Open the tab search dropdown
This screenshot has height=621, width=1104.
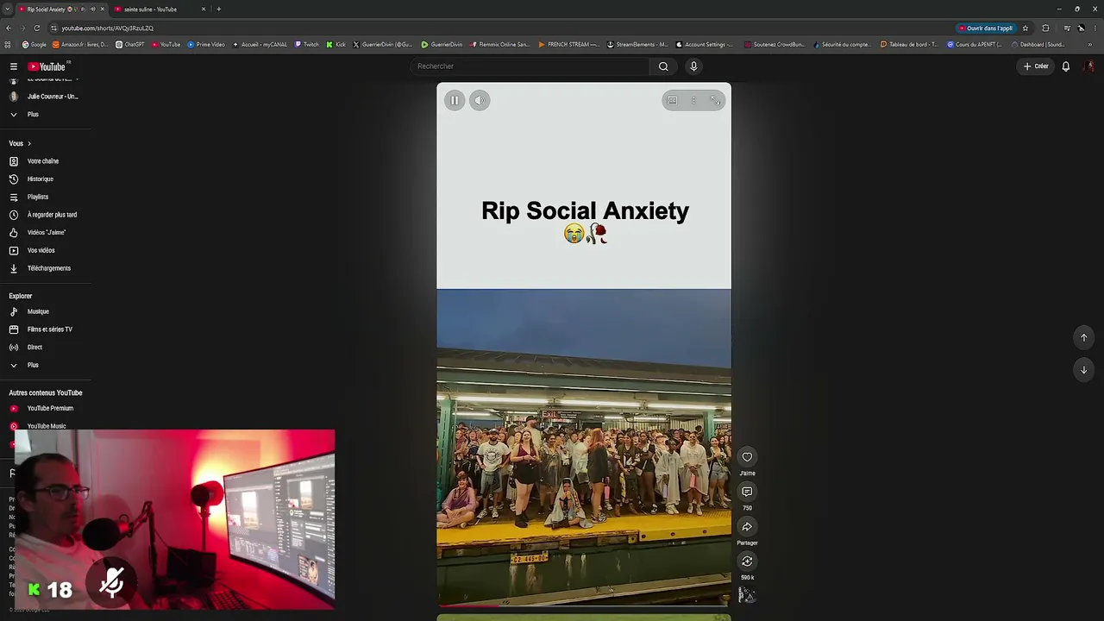(x=7, y=9)
